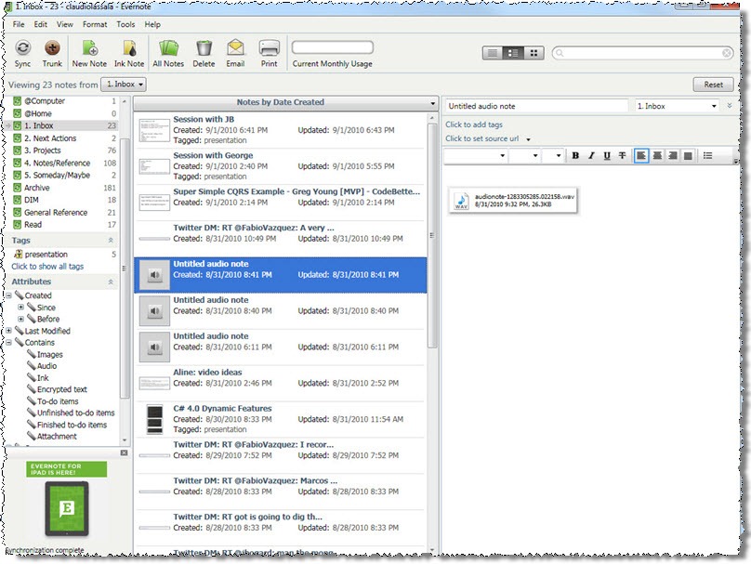Viewport: 751px width, 564px height.
Task: Filter notes containing Ink
Action: (x=43, y=378)
